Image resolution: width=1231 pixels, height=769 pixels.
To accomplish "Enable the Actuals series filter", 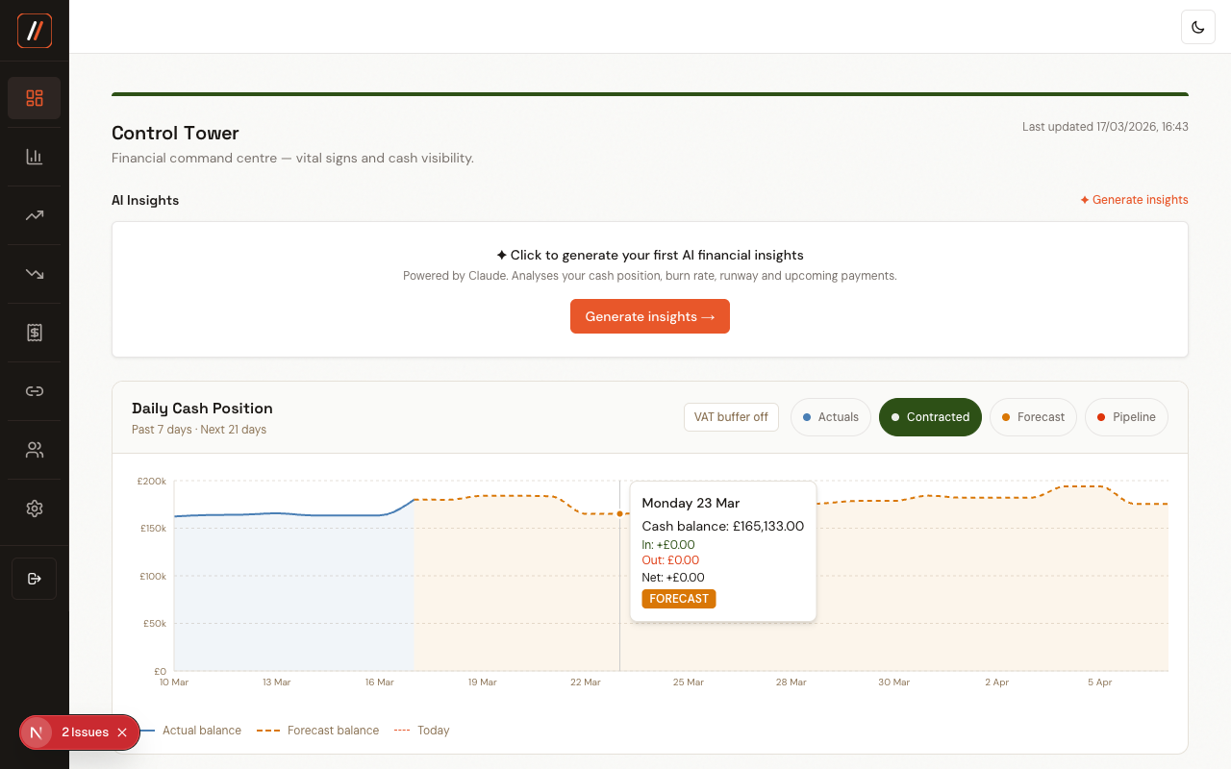I will (x=831, y=417).
